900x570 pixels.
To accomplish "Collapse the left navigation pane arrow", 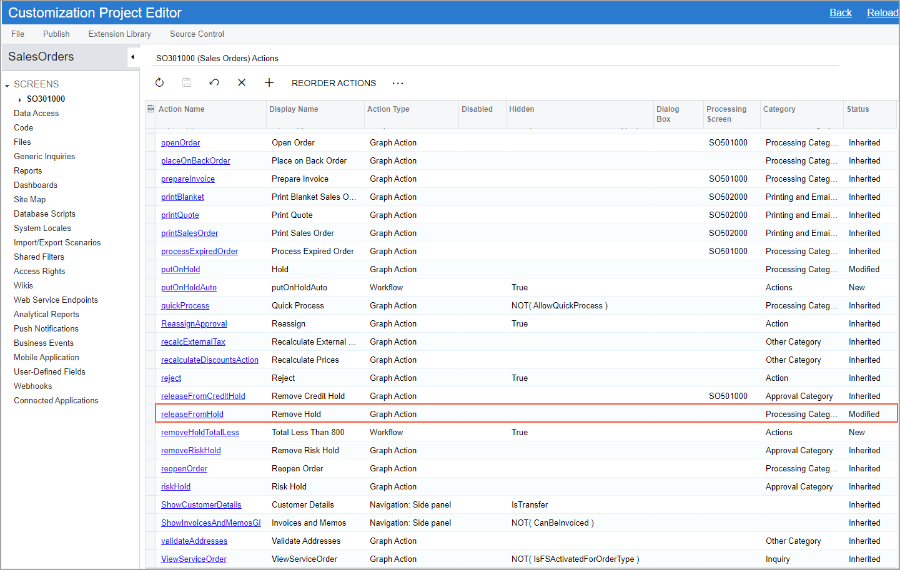I will pyautogui.click(x=132, y=57).
